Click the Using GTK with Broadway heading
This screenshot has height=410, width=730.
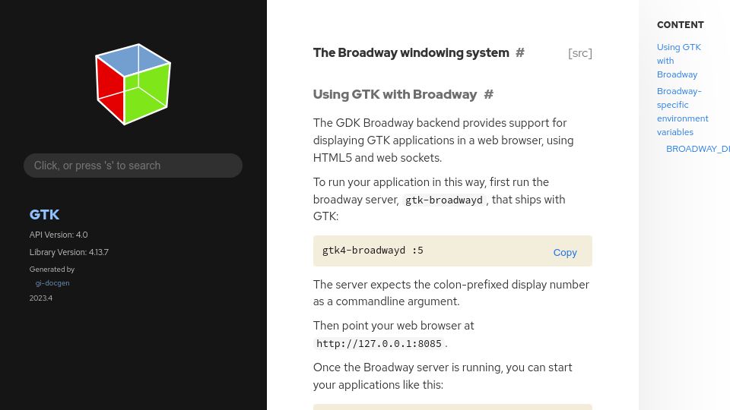click(395, 94)
